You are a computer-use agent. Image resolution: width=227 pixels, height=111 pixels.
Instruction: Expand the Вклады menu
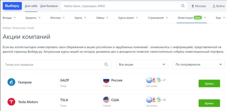[9, 18]
